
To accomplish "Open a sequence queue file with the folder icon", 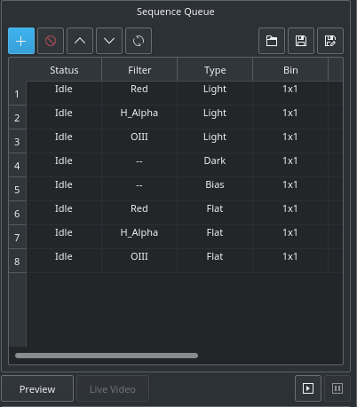I will point(272,41).
